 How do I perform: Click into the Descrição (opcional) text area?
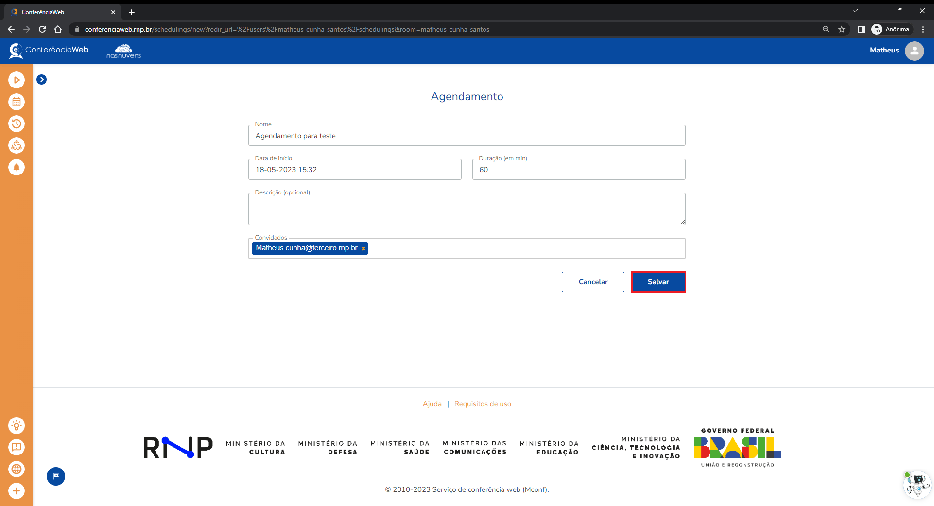(467, 209)
